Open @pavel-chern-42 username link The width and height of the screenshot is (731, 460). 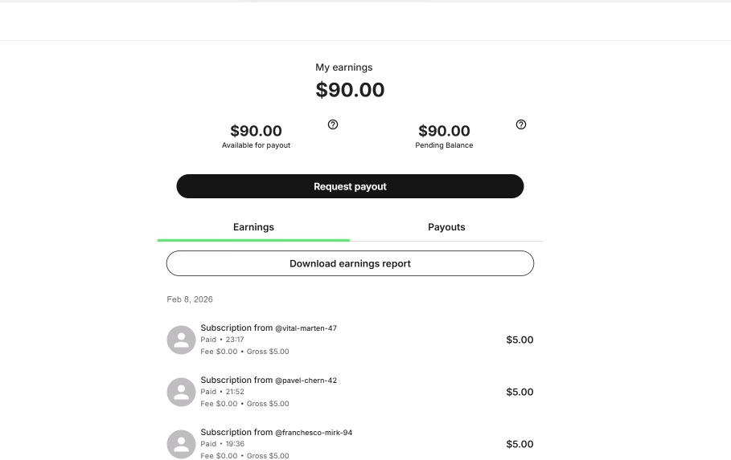(x=306, y=381)
